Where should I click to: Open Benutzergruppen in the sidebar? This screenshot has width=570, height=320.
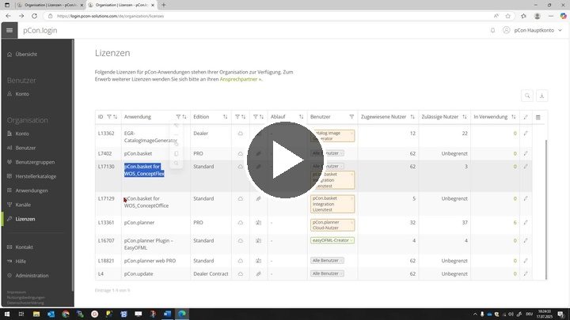[x=35, y=162]
